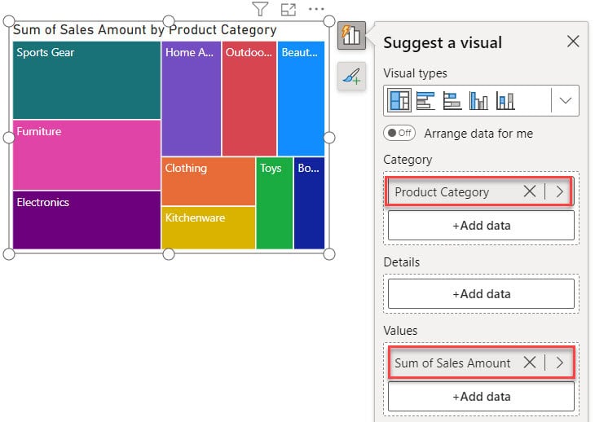Viewport: 595px width, 422px height.
Task: Click the chart title text
Action: pos(144,29)
